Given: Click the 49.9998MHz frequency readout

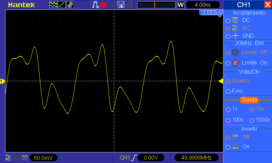Looking at the screenshot, I should (196, 158).
